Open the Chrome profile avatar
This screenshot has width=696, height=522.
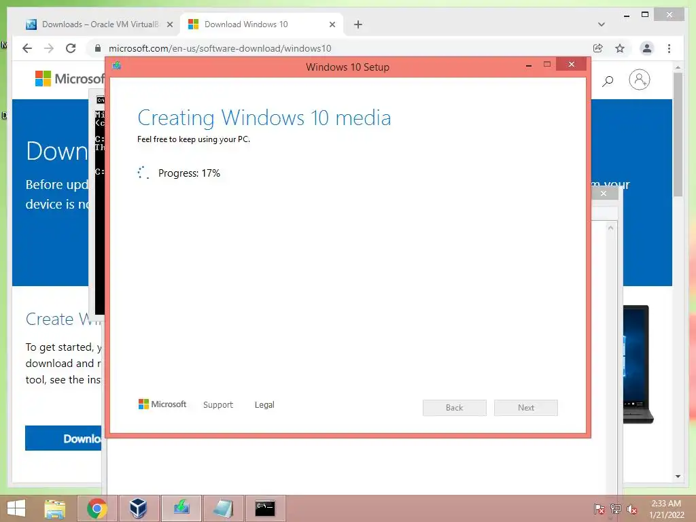(647, 48)
